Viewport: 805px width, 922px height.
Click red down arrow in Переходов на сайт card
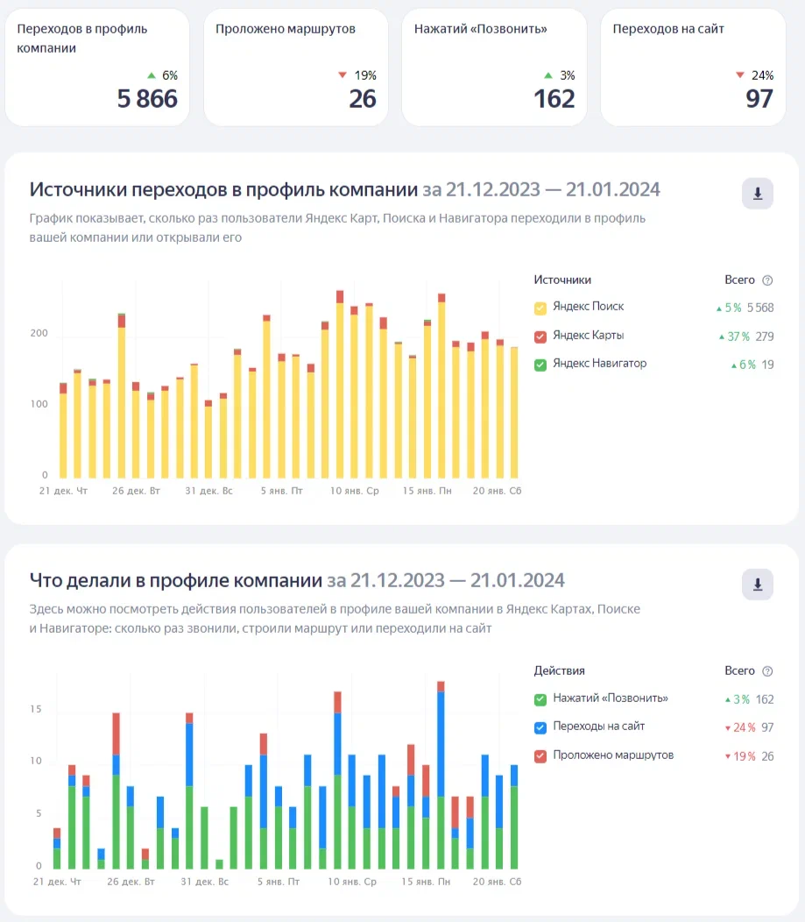(x=740, y=75)
